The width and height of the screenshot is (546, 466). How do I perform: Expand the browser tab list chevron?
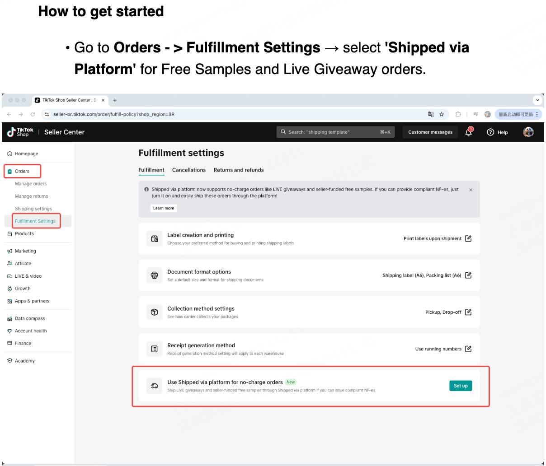click(x=537, y=100)
